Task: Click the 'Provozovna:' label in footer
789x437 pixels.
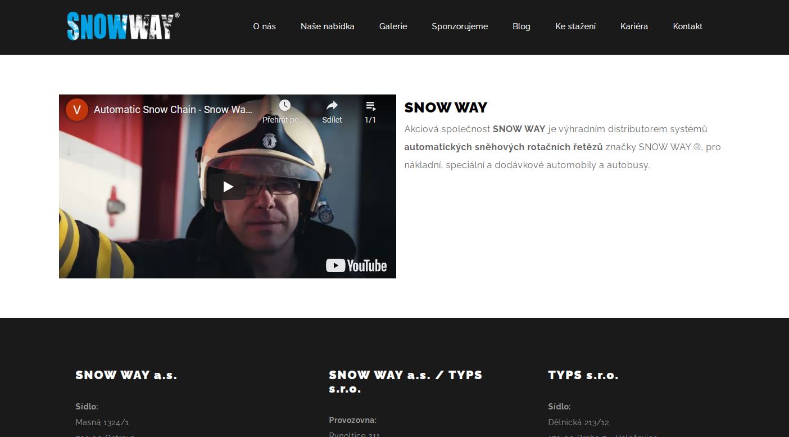Action: pos(353,420)
